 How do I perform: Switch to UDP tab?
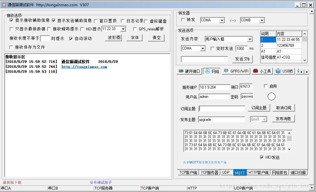pyautogui.click(x=226, y=172)
